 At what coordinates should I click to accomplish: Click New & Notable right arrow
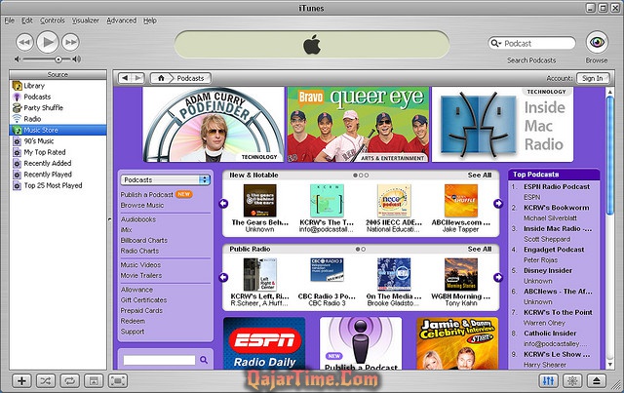(x=497, y=204)
